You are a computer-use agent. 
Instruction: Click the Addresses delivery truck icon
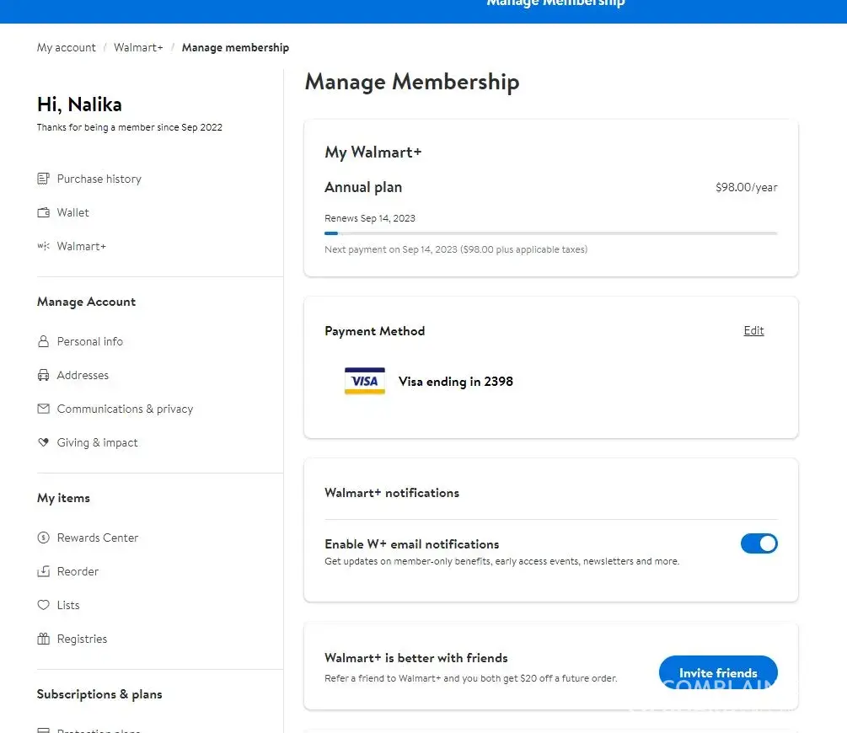coord(44,375)
